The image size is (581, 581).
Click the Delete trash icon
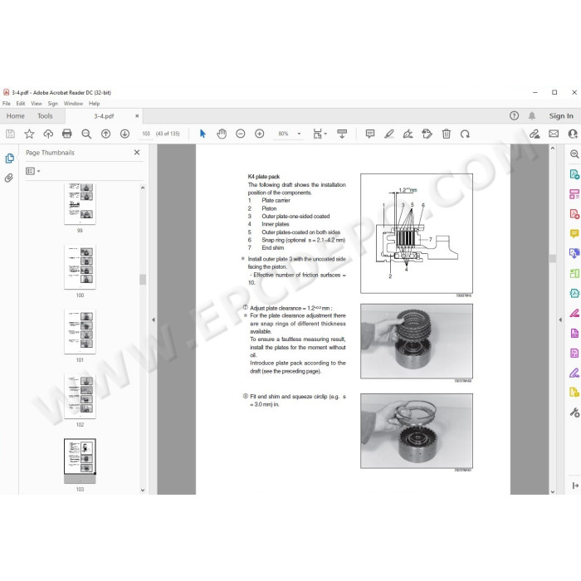[x=447, y=134]
